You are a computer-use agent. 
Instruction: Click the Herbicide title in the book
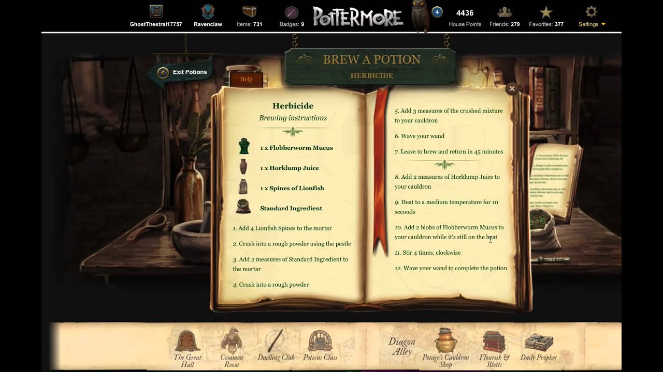(293, 106)
